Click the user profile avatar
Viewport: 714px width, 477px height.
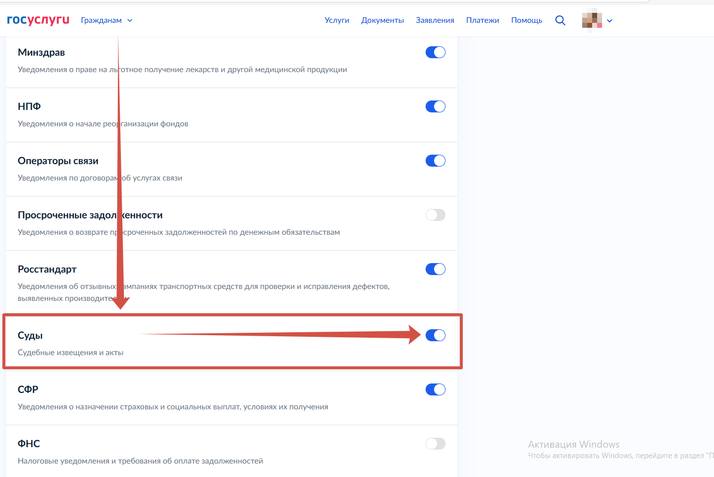[x=592, y=20]
